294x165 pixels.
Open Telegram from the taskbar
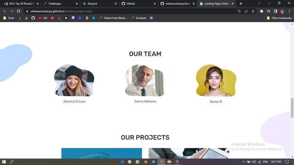point(153,162)
